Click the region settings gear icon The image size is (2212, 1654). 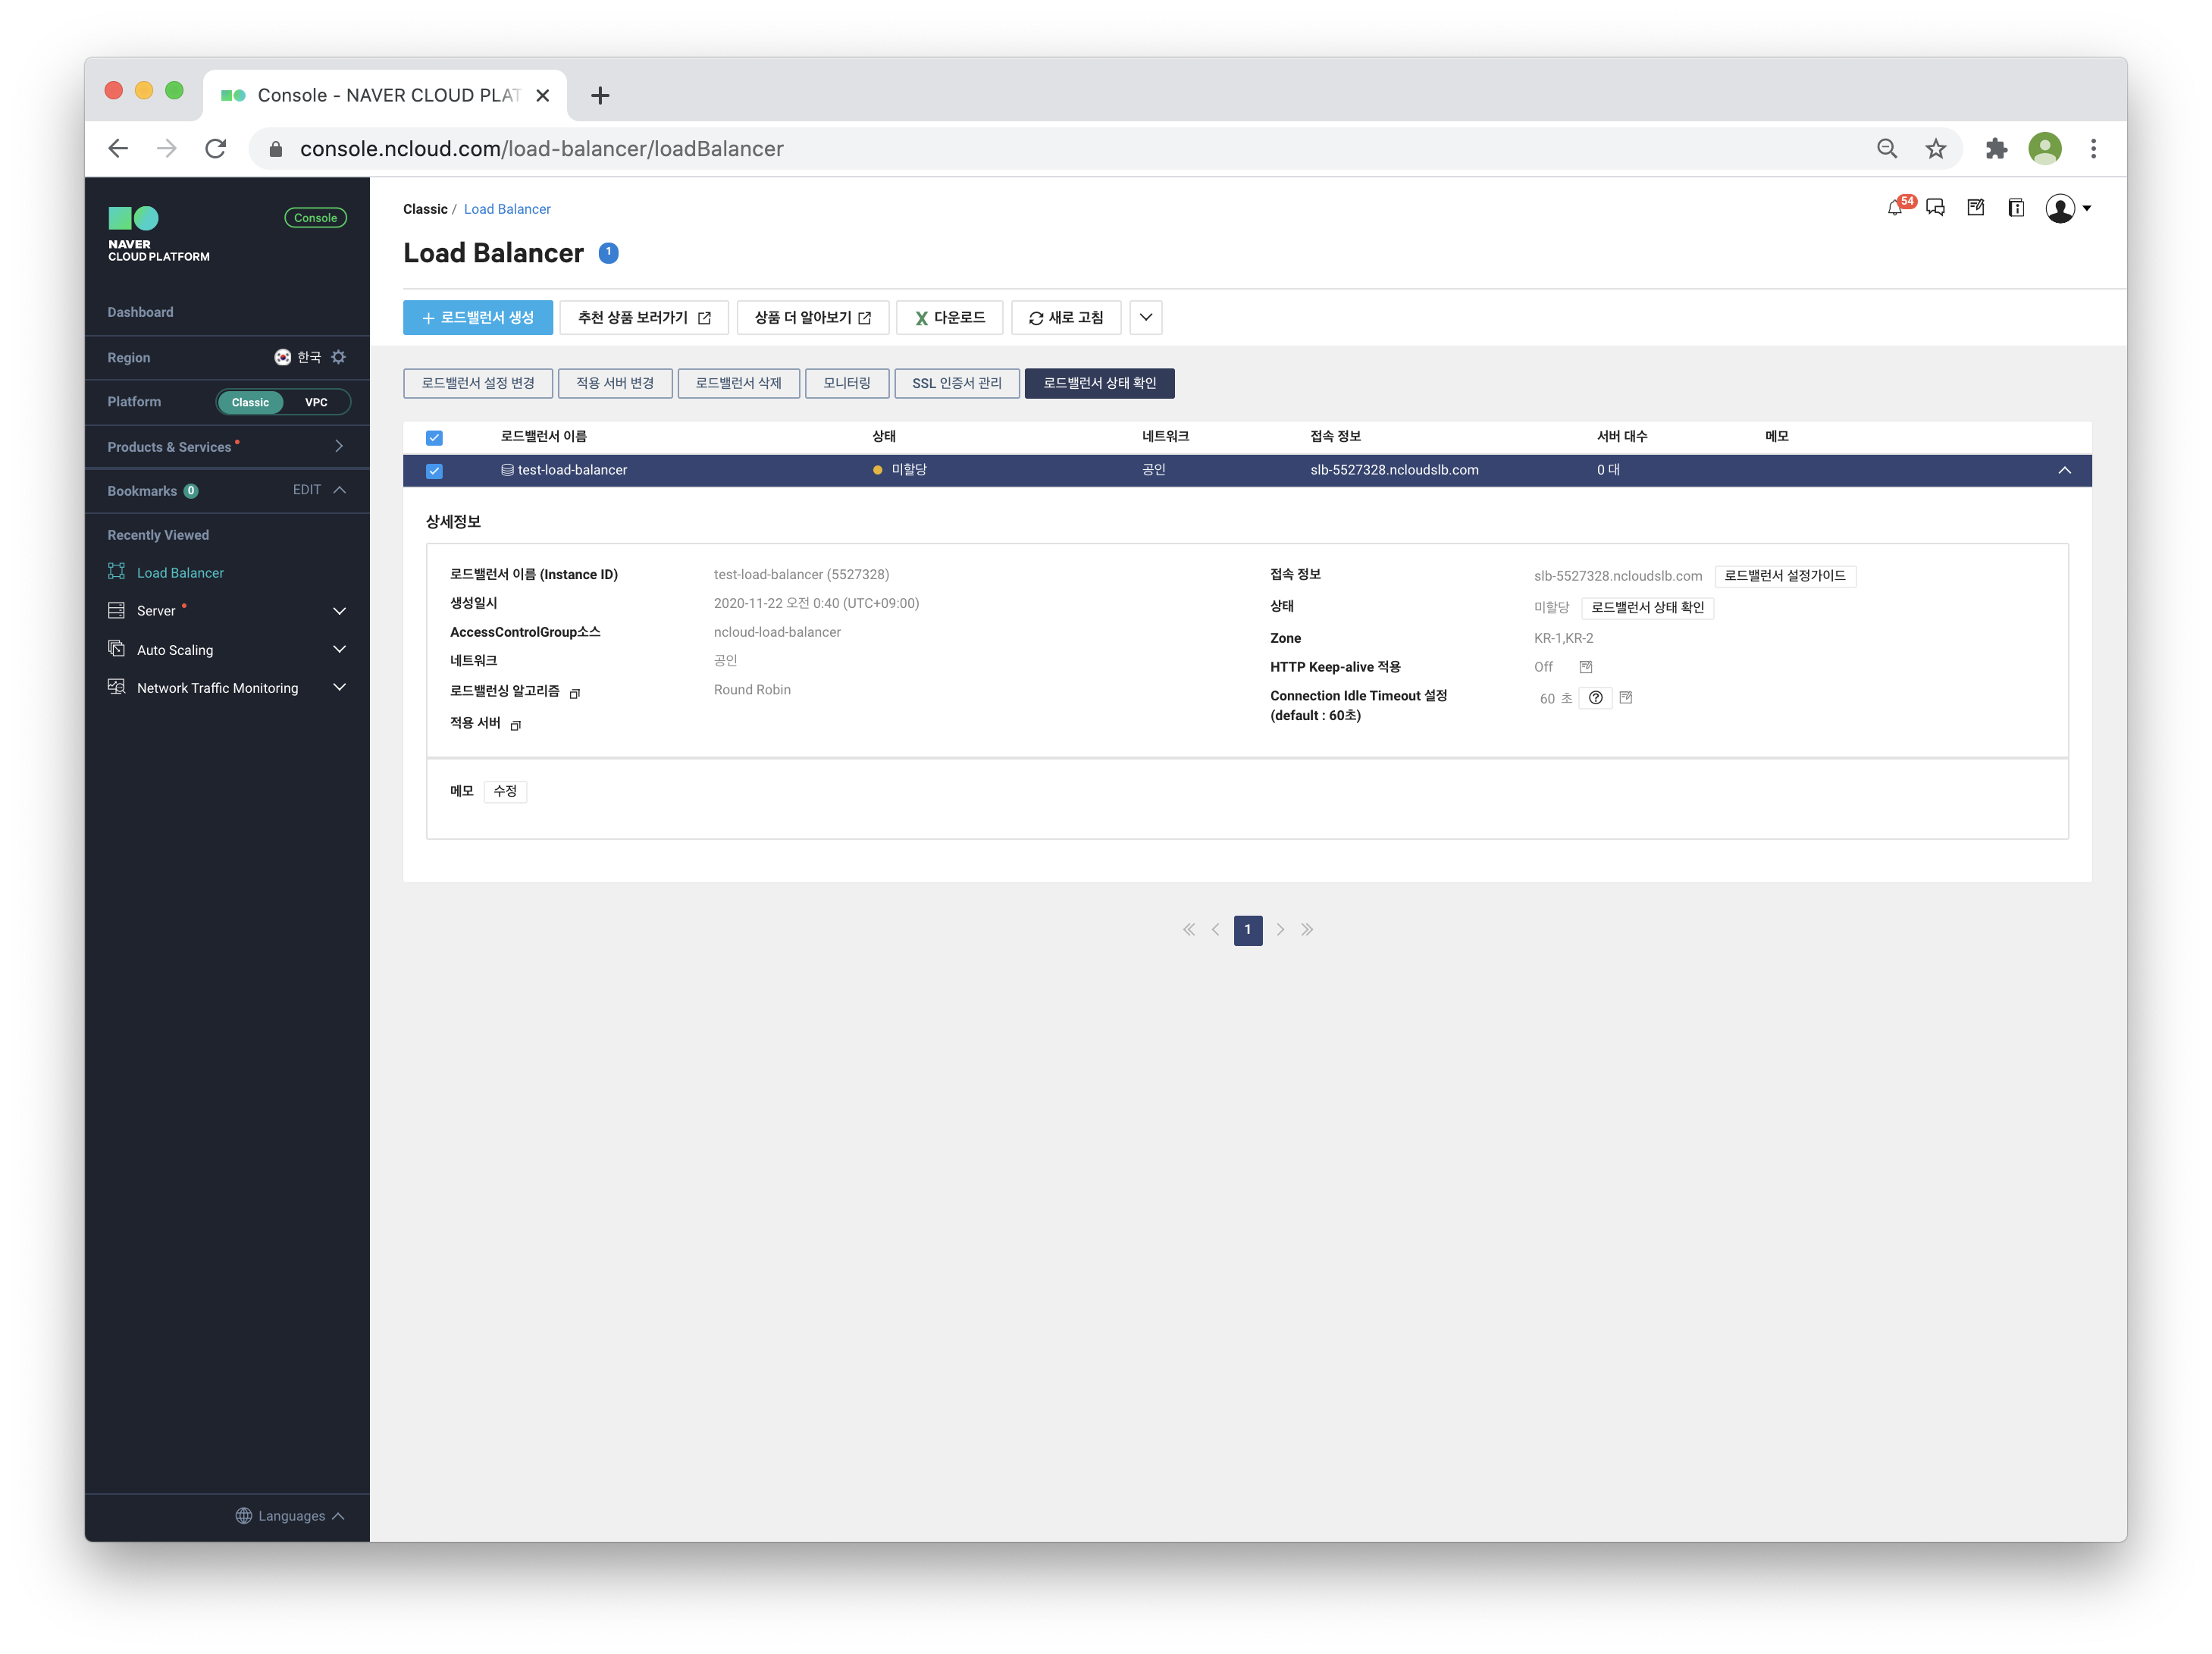339,357
